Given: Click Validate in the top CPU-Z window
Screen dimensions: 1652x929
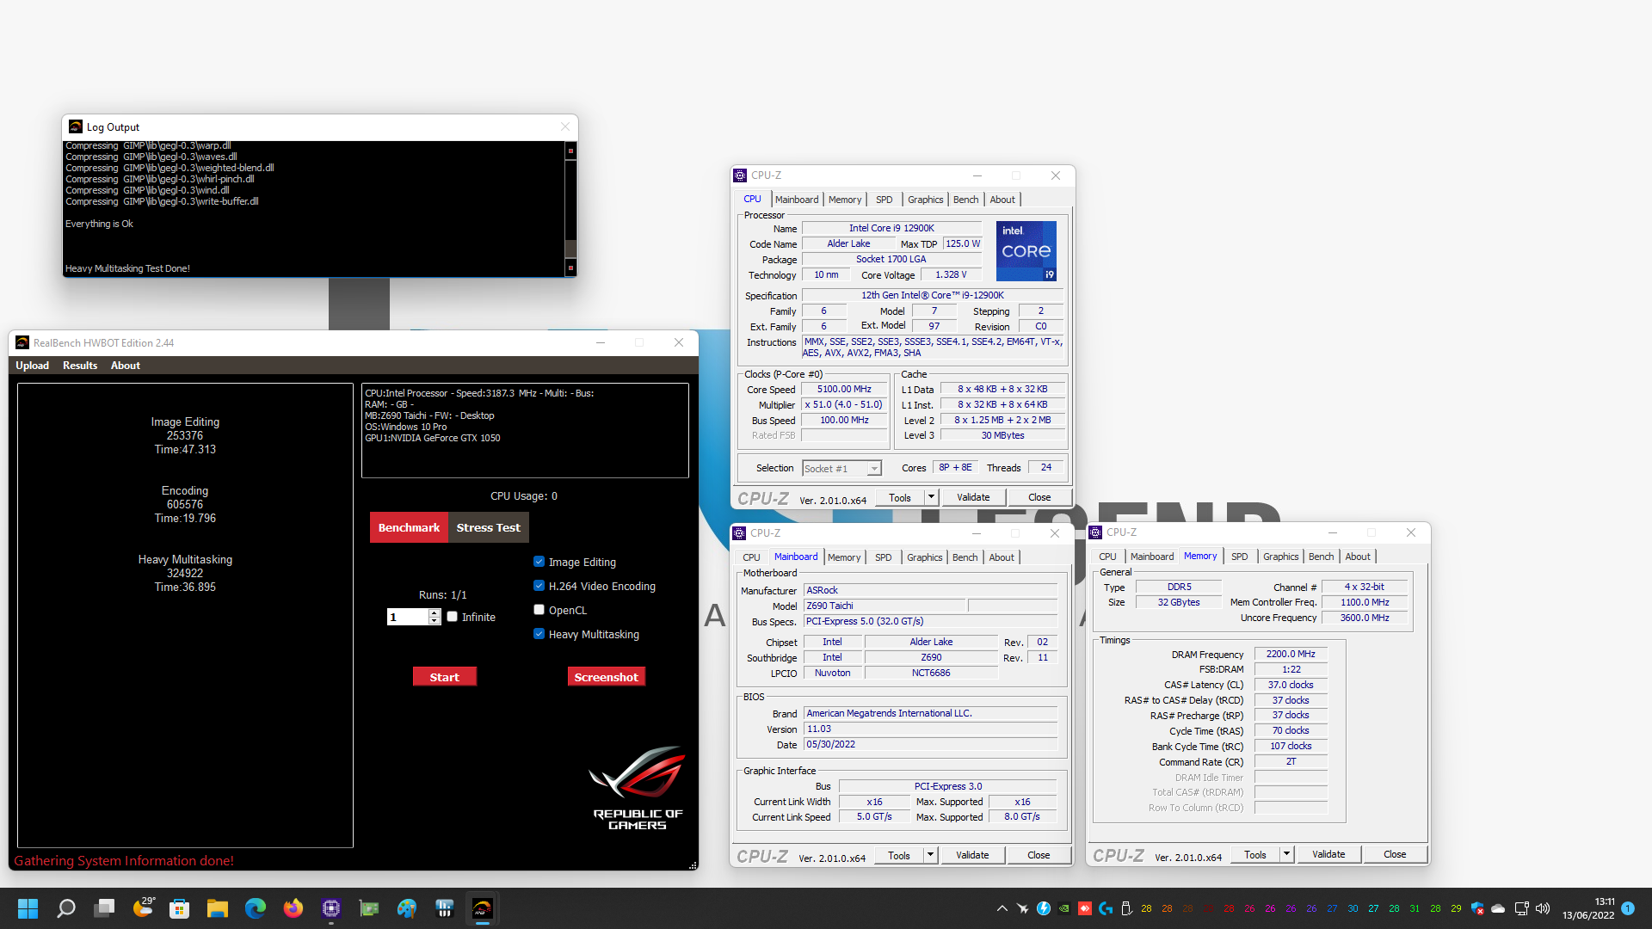Looking at the screenshot, I should (973, 497).
